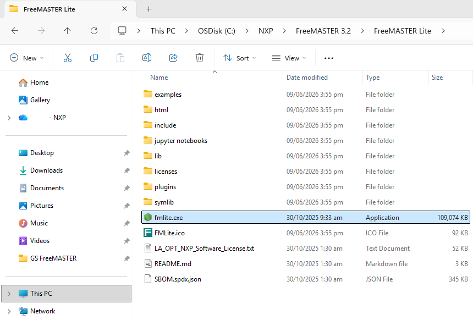This screenshot has width=473, height=320.
Task: Click the LA_OPT_NXP_Software_License.txt document icon
Action: point(147,248)
